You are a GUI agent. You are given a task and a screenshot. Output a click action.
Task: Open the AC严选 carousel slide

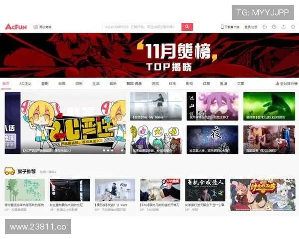(65, 123)
